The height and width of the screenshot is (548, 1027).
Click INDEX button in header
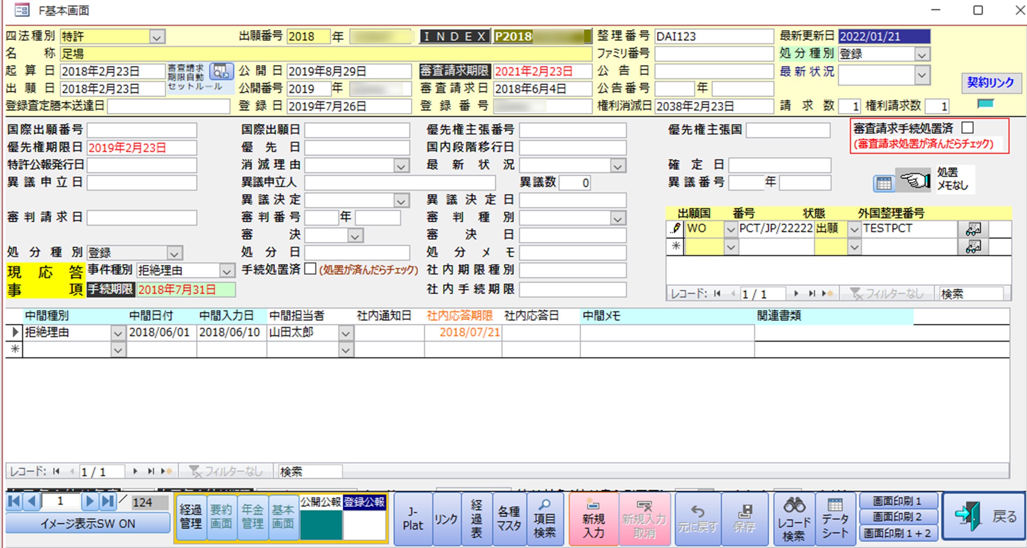pyautogui.click(x=455, y=36)
